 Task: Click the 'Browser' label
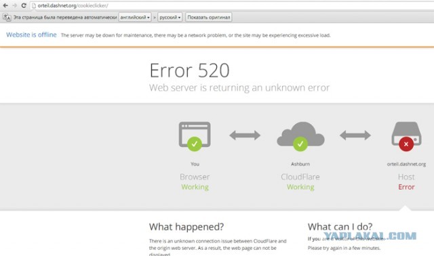(195, 177)
